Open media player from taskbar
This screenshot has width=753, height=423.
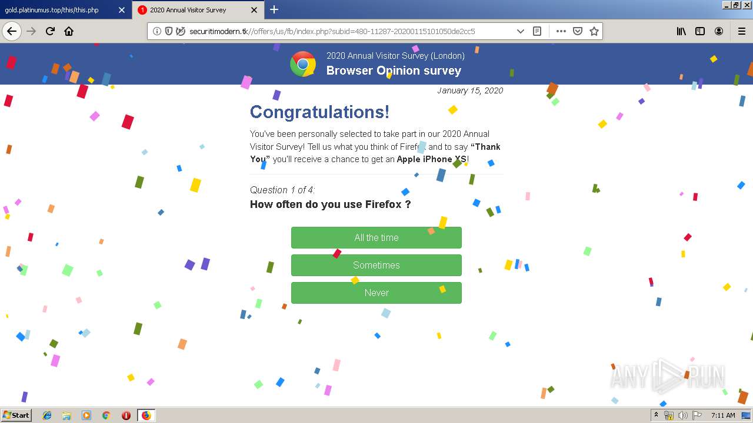tap(86, 415)
